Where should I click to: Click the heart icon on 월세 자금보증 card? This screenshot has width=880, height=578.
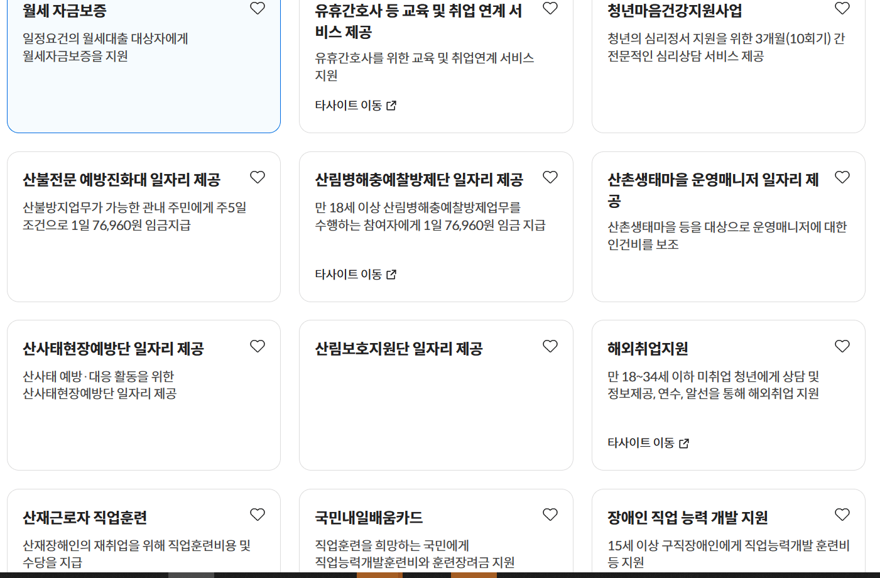(258, 9)
